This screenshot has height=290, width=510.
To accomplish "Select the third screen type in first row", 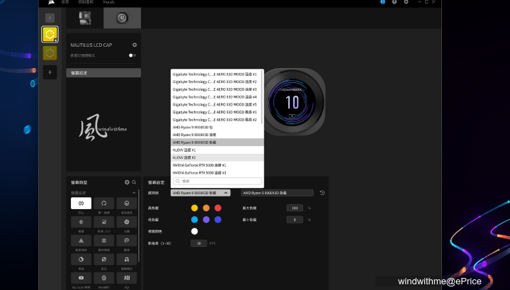I will coord(127,203).
